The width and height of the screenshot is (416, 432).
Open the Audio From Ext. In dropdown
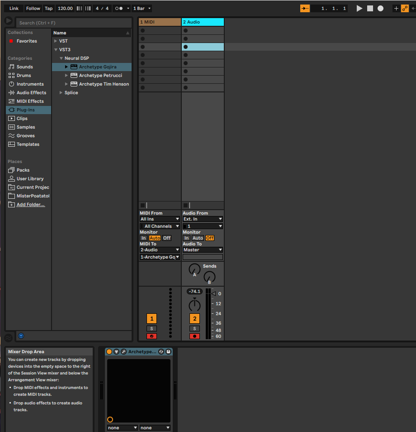(x=203, y=219)
